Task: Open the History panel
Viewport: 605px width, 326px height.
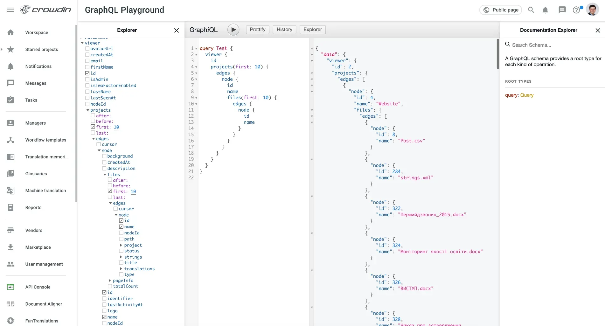Action: tap(284, 29)
